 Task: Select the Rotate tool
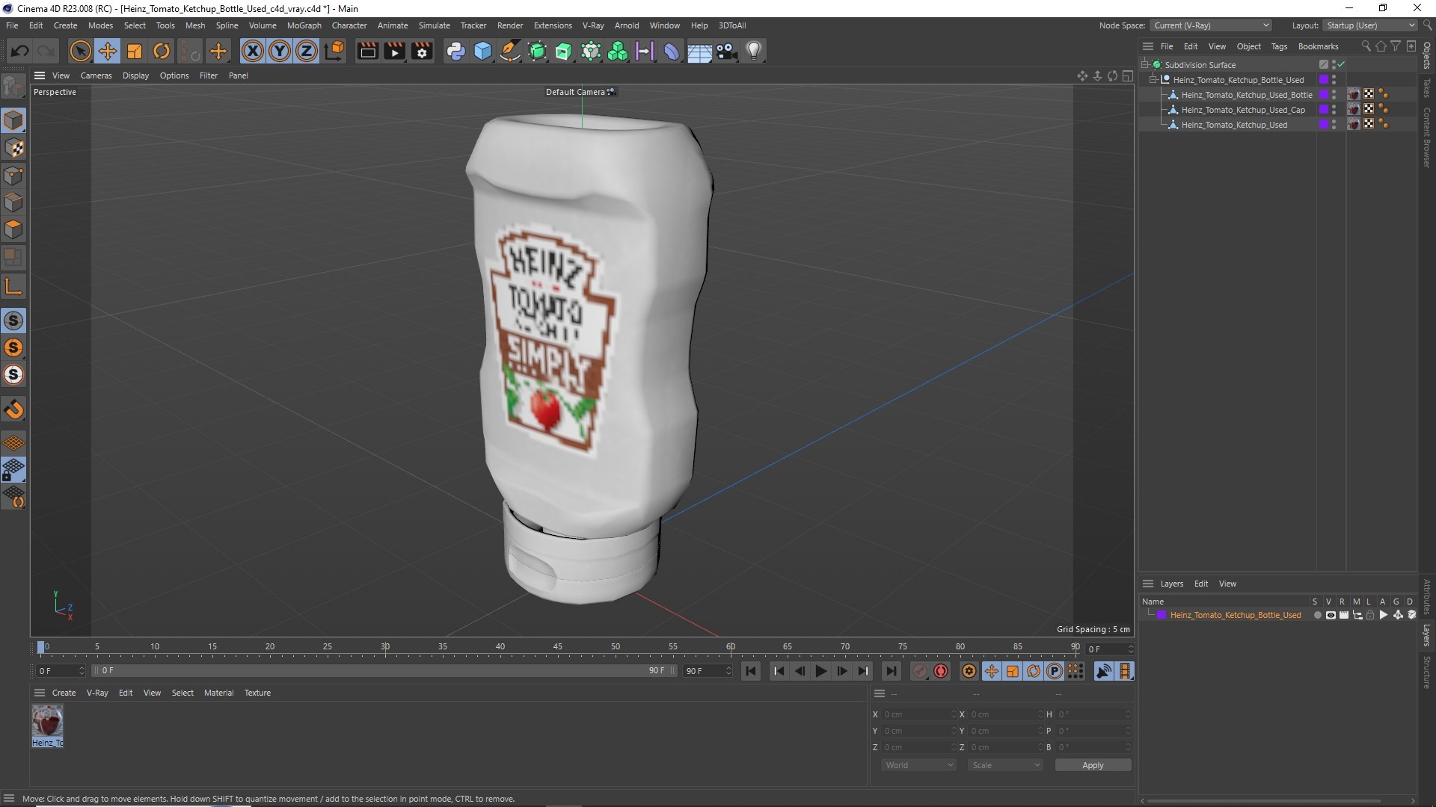162,51
